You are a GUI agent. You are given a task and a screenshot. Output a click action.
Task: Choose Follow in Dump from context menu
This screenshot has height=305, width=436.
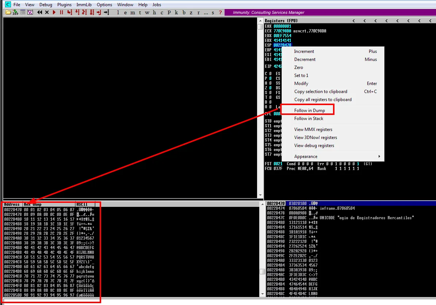click(310, 110)
